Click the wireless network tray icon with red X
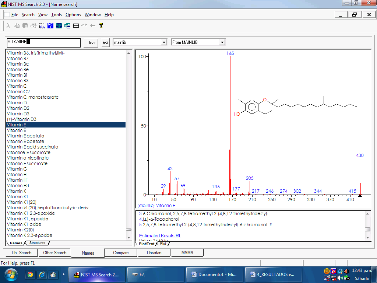 click(327, 278)
